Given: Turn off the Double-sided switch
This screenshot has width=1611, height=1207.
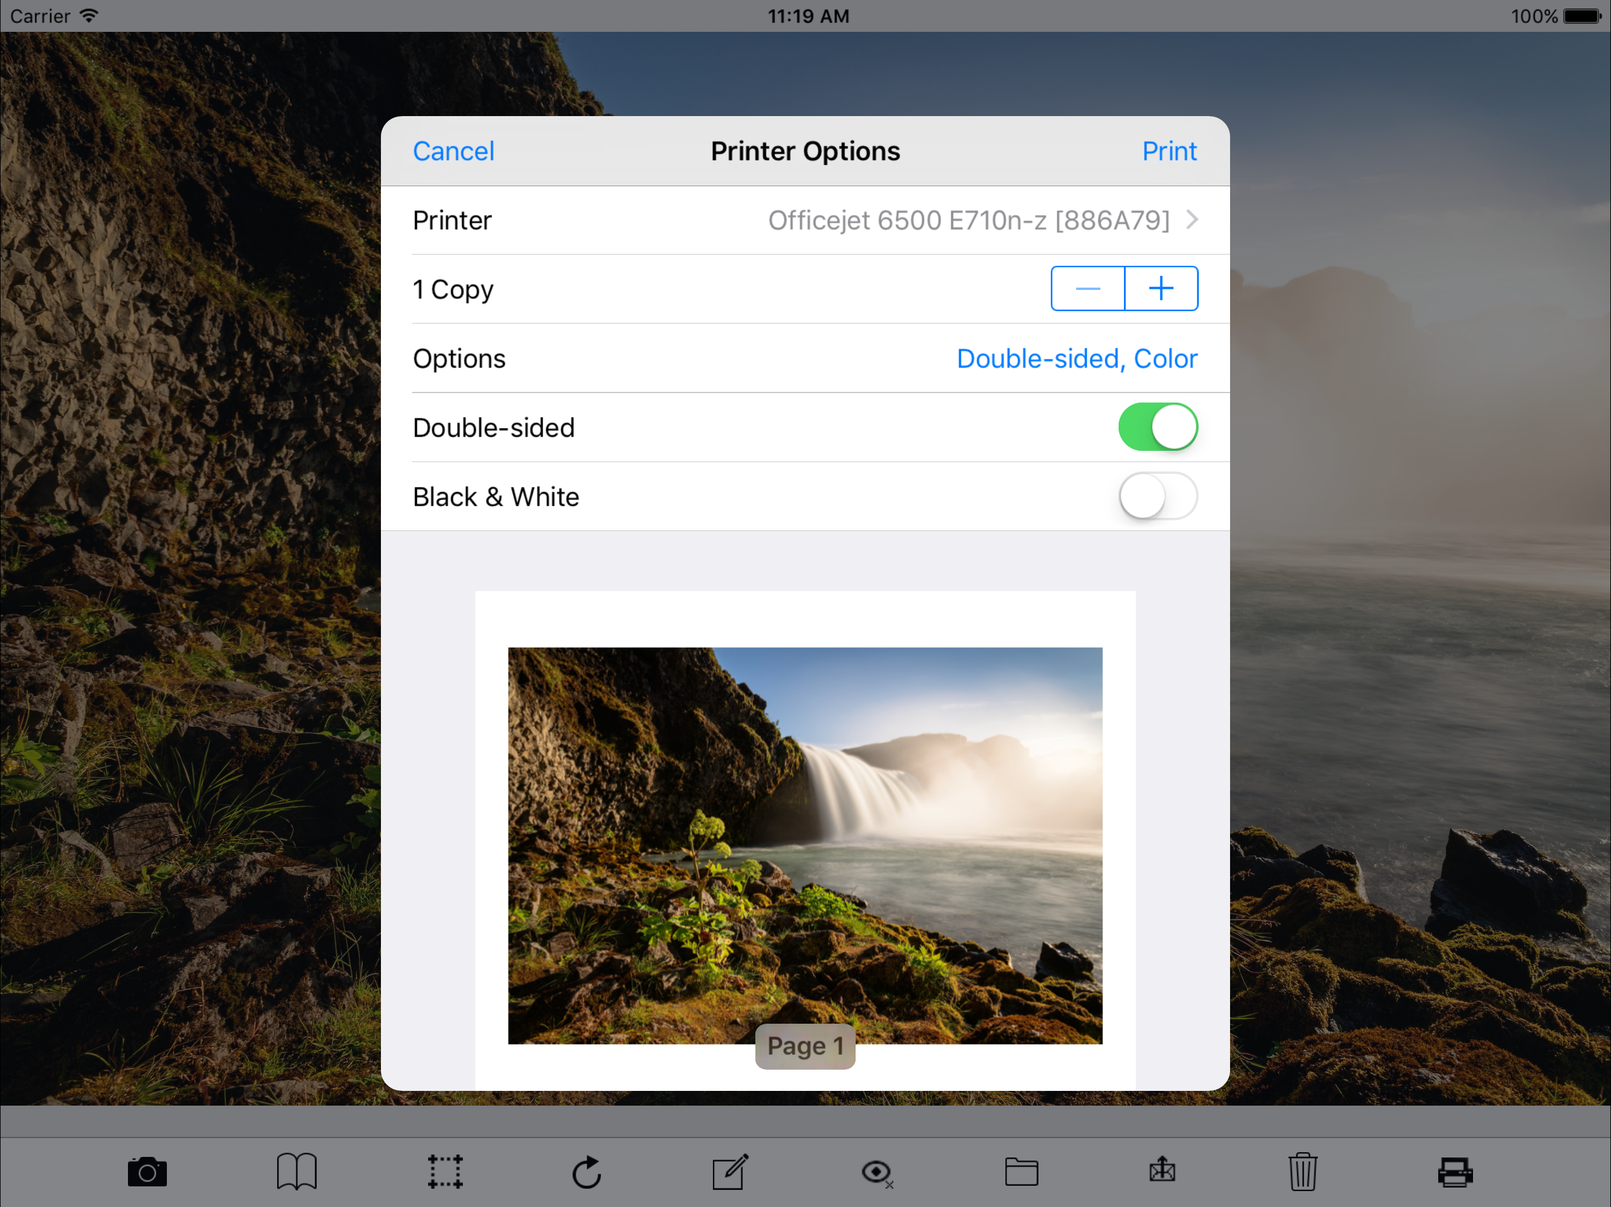Looking at the screenshot, I should [1158, 427].
